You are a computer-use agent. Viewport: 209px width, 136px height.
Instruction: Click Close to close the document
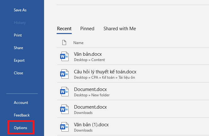click(19, 73)
